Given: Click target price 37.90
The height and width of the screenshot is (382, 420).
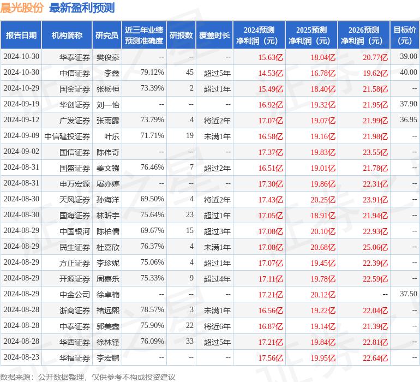Looking at the screenshot, I should coord(409,104).
